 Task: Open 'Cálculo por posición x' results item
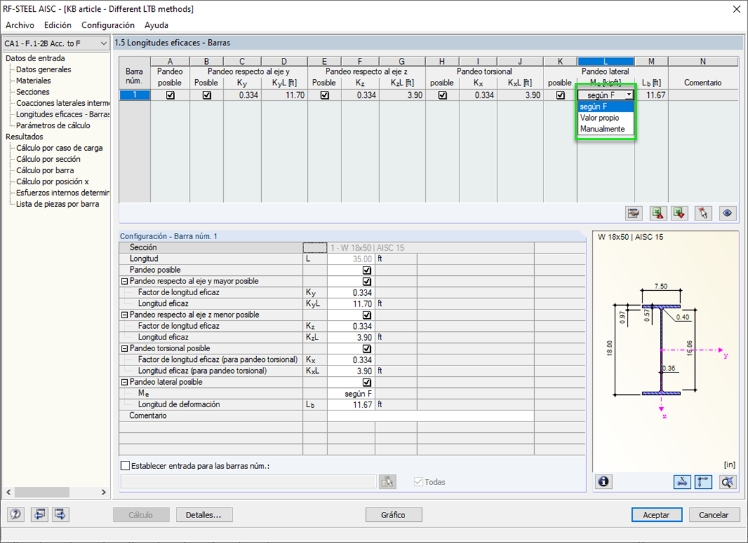[x=52, y=182]
